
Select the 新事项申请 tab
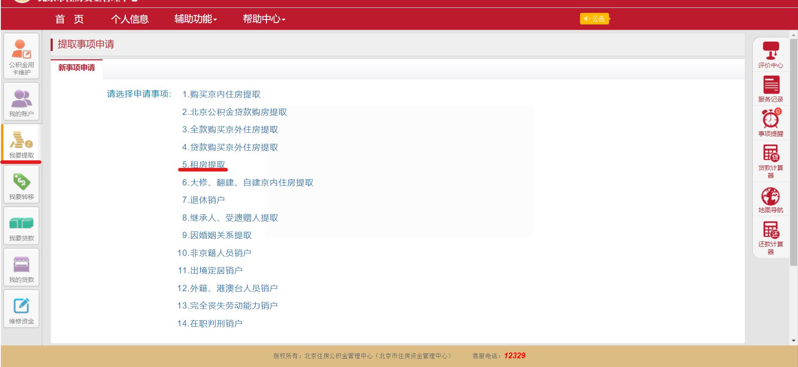(x=76, y=68)
